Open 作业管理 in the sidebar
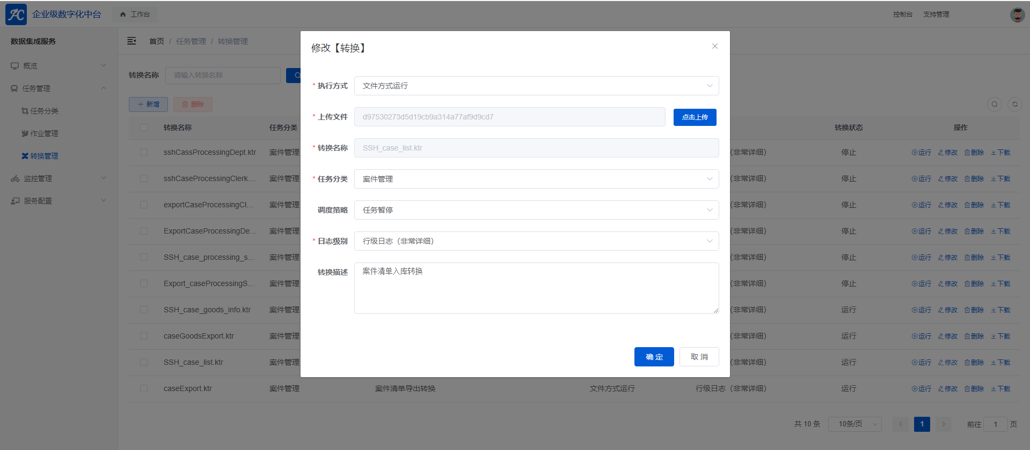Screen dimensions: 1030x450 (44, 133)
